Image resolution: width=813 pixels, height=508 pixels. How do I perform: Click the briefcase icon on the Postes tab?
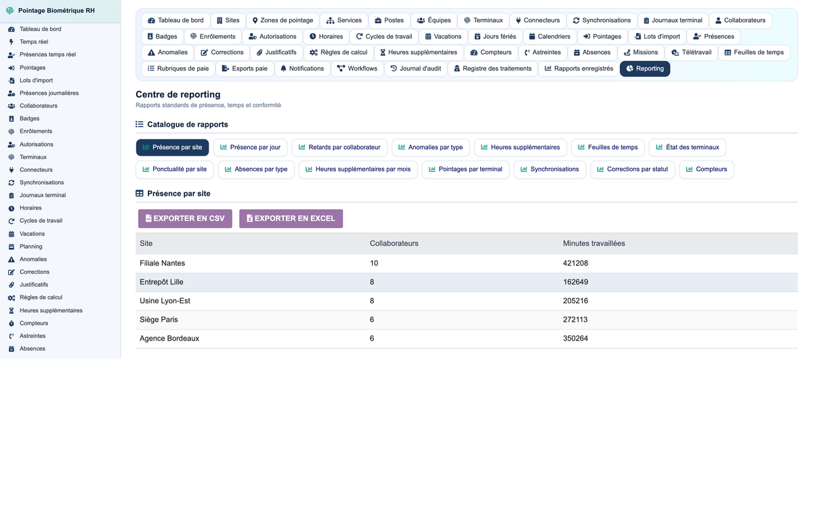[x=378, y=20]
